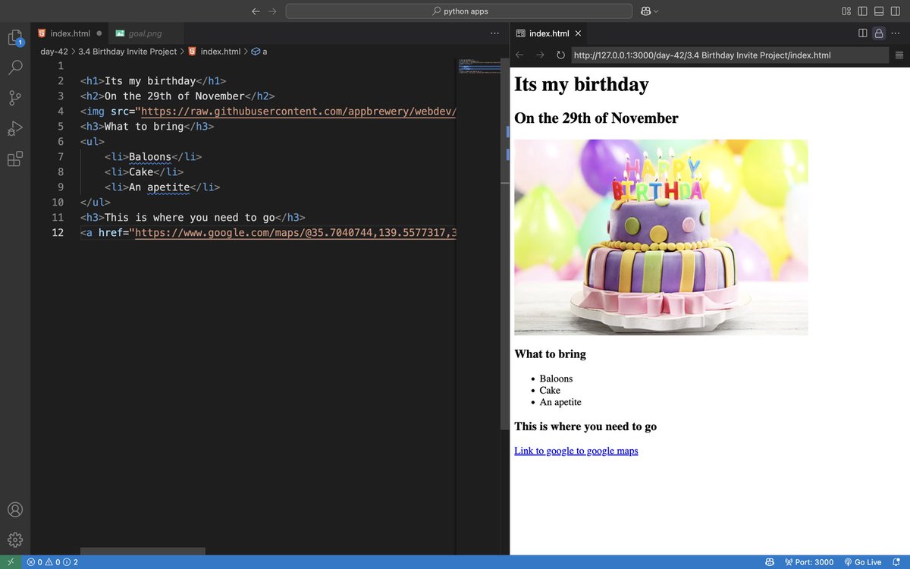The height and width of the screenshot is (569, 910).
Task: Toggle the primary side bar
Action: (x=862, y=11)
